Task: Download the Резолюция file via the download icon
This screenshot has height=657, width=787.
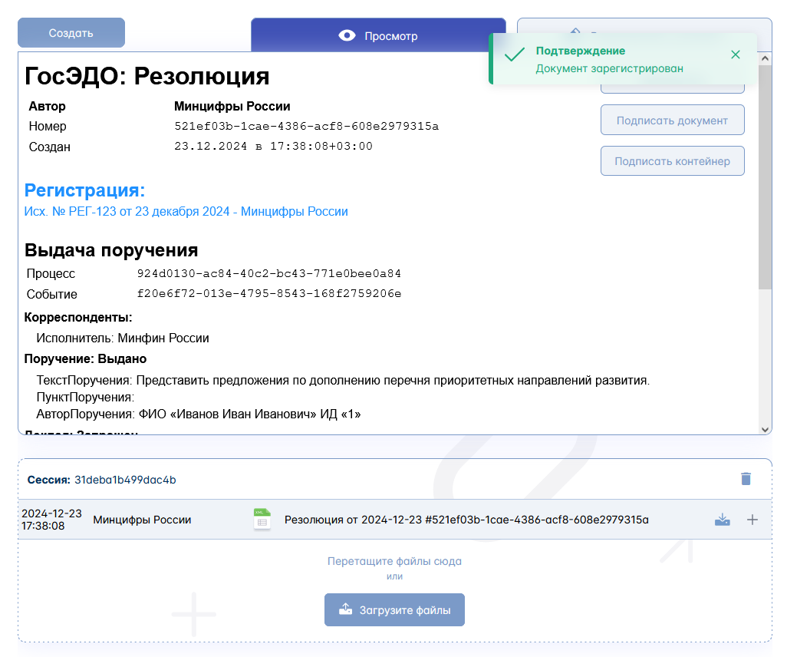Action: click(723, 520)
